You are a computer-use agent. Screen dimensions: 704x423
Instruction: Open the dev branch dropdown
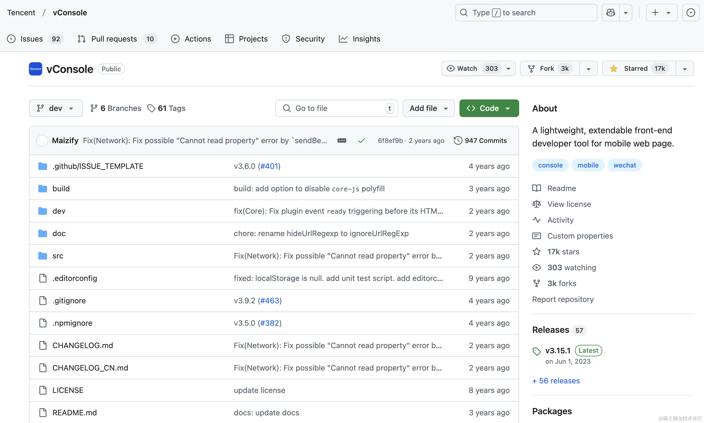pyautogui.click(x=56, y=108)
